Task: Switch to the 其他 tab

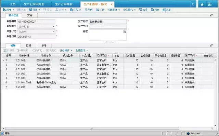Action: point(30,15)
